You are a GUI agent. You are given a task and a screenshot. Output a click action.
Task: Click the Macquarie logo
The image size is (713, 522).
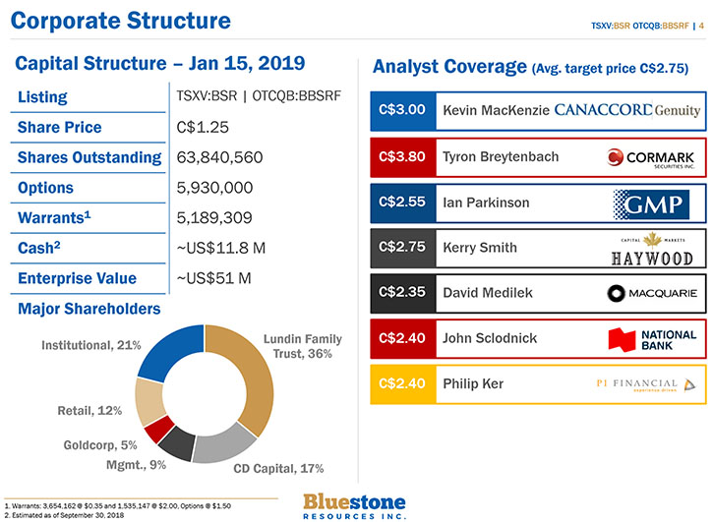pos(652,293)
